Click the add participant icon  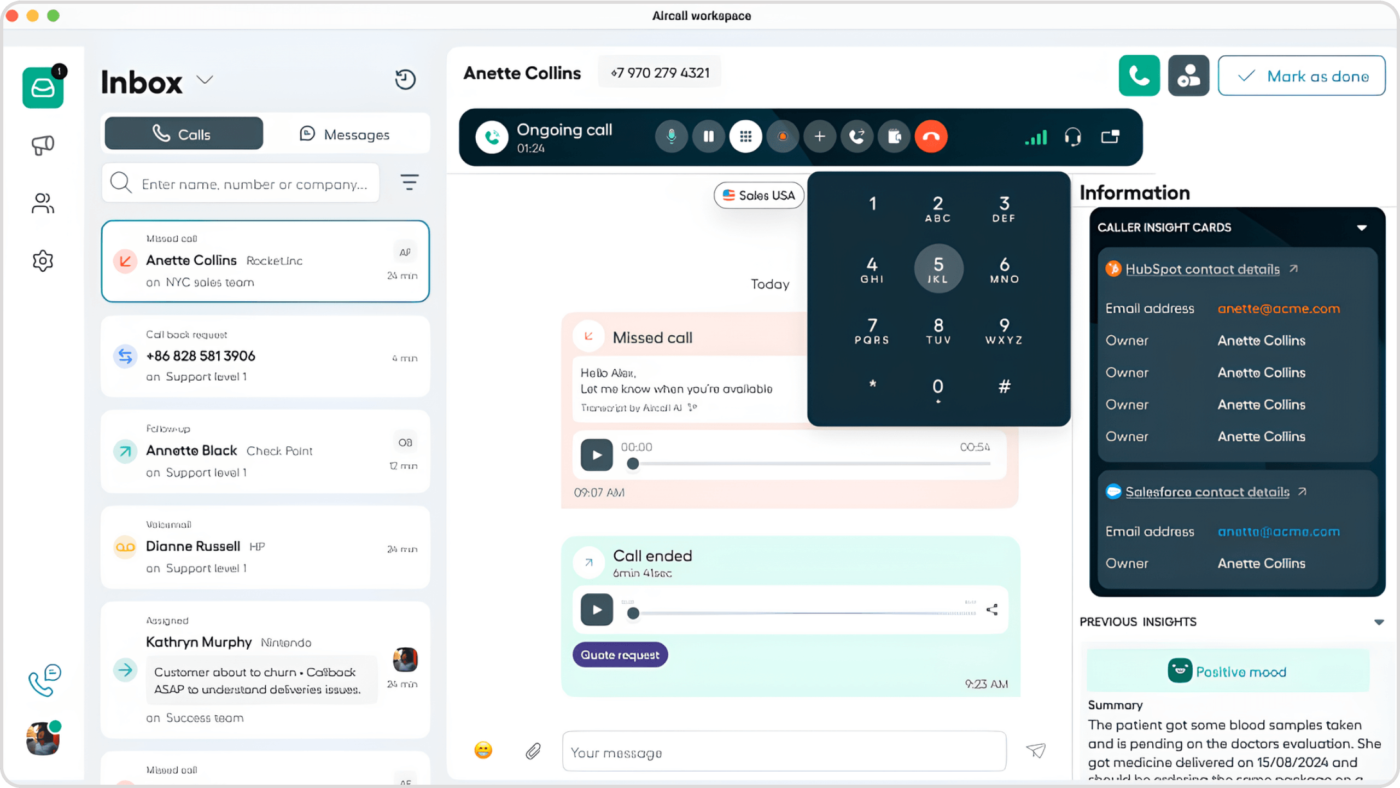coord(819,137)
